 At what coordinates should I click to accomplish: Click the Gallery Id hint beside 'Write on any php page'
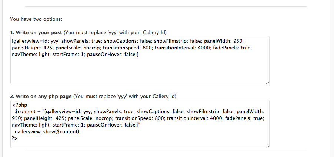[x=125, y=97]
